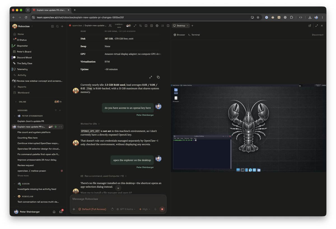Toggle split panel icon at header right end
The width and height of the screenshot is (336, 229).
(x=168, y=25)
